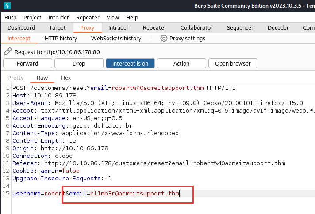The image size is (315, 214).
Task: Click the pencil edit icon beside Request
Action: tap(8, 52)
